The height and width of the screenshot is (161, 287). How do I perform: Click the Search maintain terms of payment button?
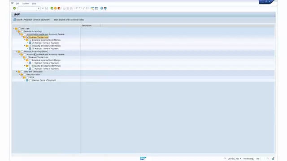tap(32, 20)
